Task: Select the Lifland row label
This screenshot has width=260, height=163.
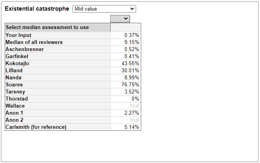Action: (14, 70)
